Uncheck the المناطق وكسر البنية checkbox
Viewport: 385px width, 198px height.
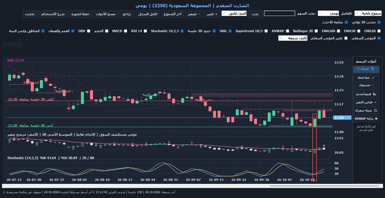[x=44, y=31]
